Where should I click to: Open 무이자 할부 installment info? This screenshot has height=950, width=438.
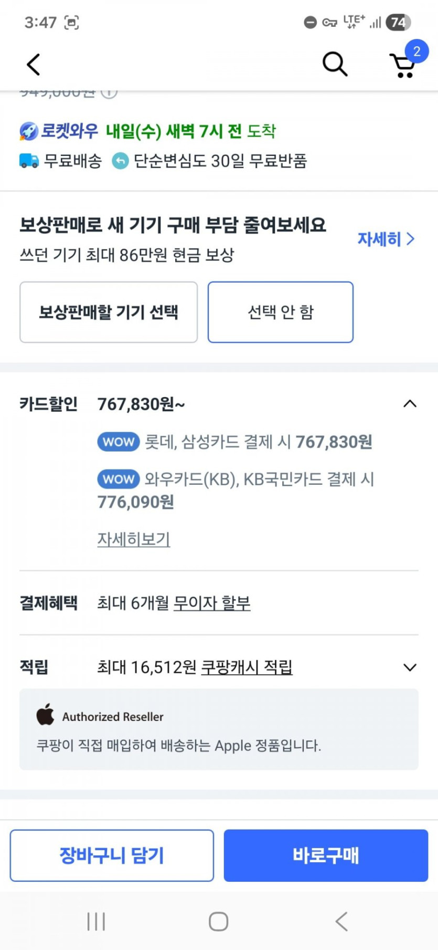pyautogui.click(x=212, y=603)
